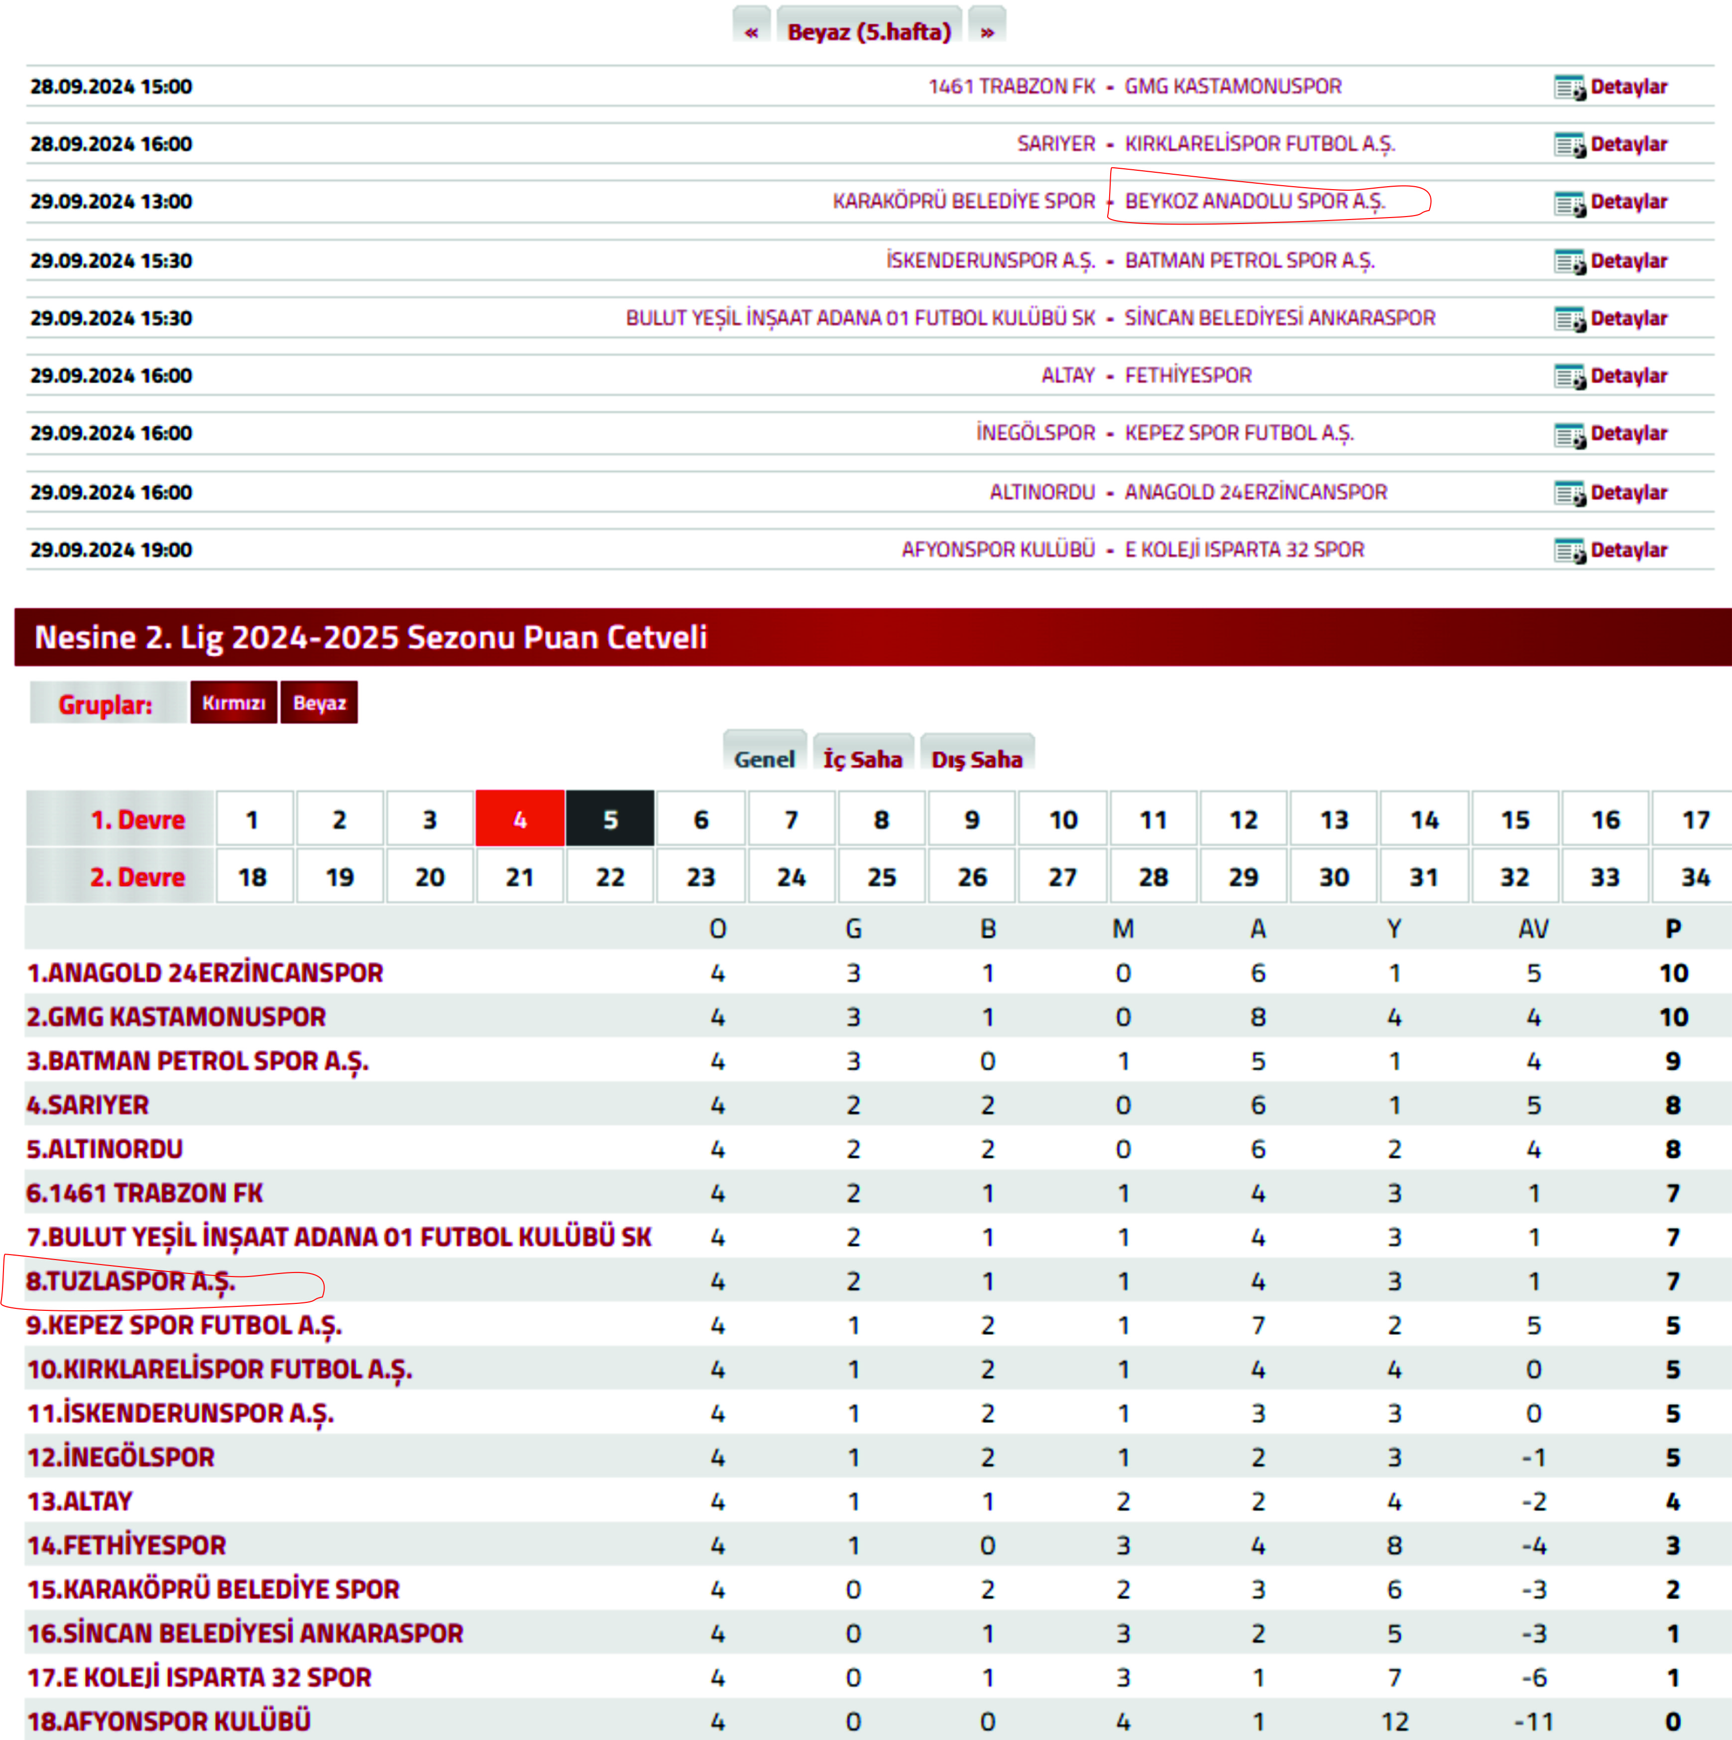Screen dimensions: 1732x1740
Task: Select the Beyaz group button
Action: click(x=319, y=702)
